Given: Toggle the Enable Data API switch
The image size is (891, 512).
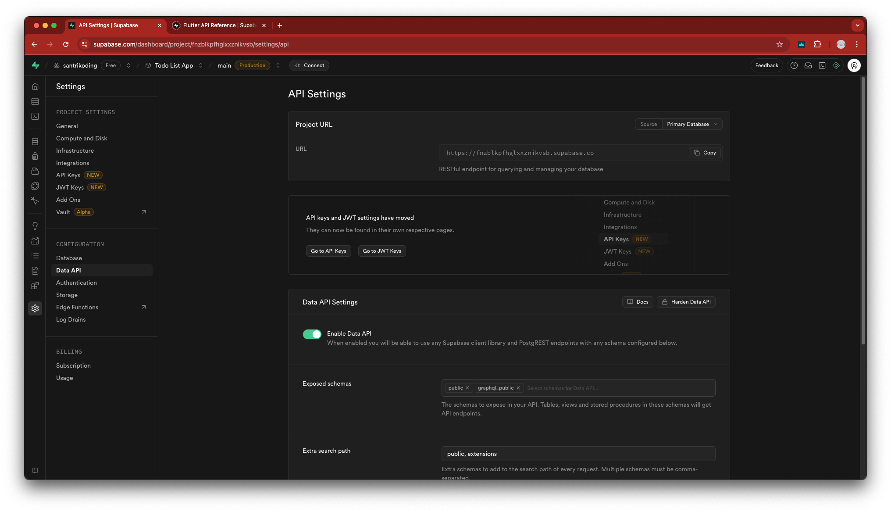Looking at the screenshot, I should pyautogui.click(x=312, y=334).
